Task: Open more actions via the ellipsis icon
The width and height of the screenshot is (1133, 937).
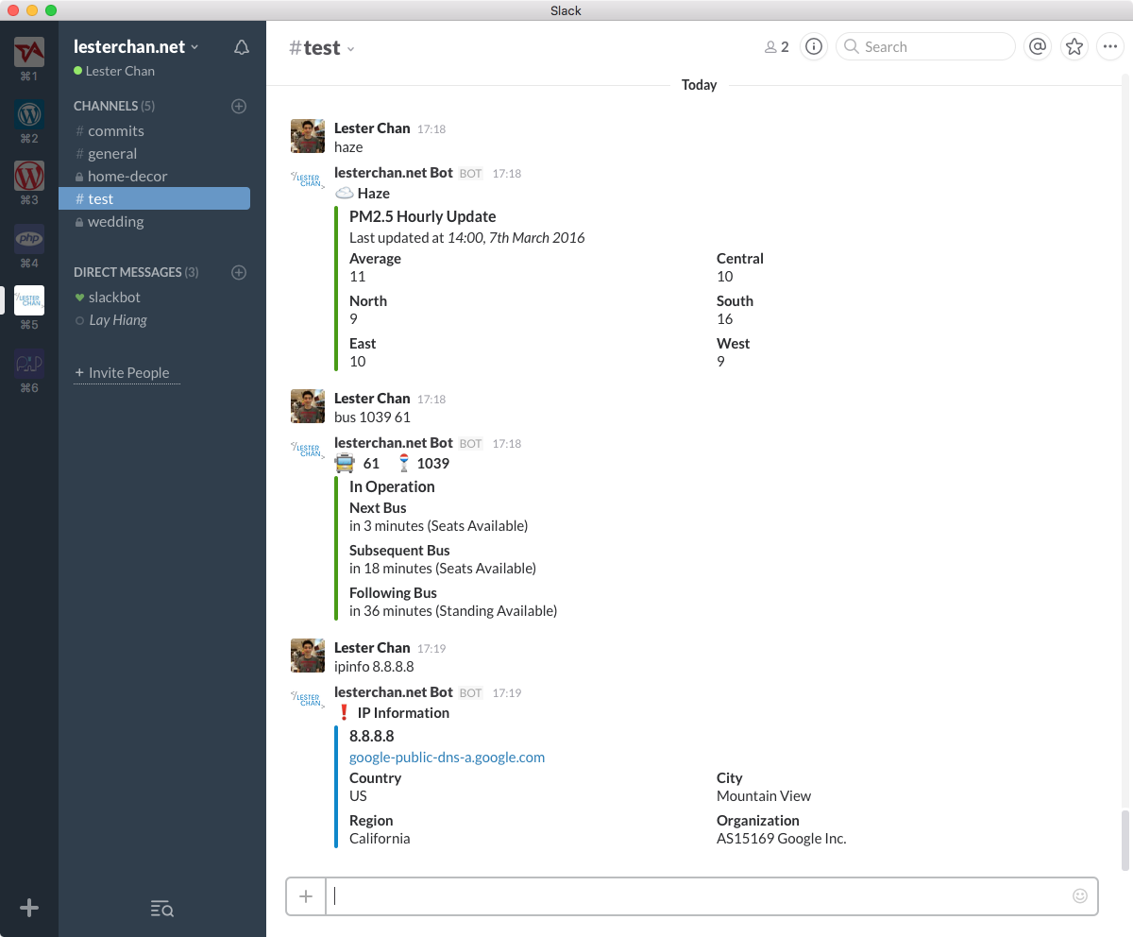Action: click(1110, 45)
